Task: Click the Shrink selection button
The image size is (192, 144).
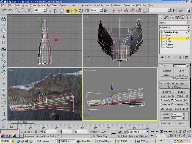Action: 167,71
